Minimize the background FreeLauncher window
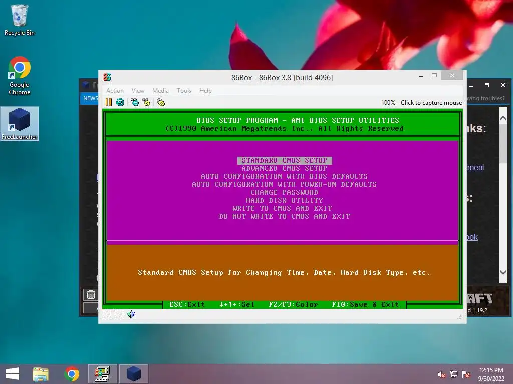 [471, 86]
